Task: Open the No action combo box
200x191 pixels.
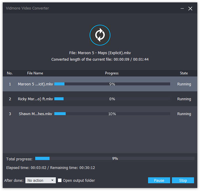Action: pyautogui.click(x=40, y=180)
